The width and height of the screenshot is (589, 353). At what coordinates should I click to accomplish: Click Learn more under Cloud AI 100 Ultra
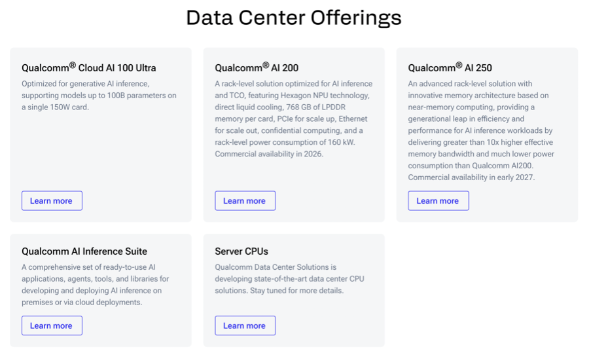click(52, 200)
